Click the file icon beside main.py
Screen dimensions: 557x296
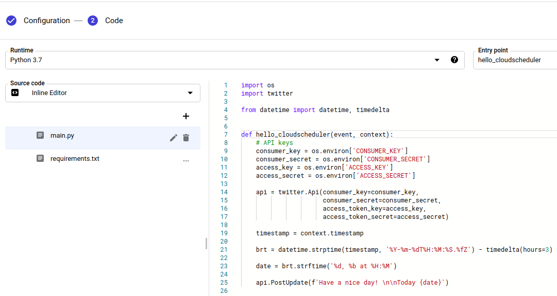pos(40,135)
